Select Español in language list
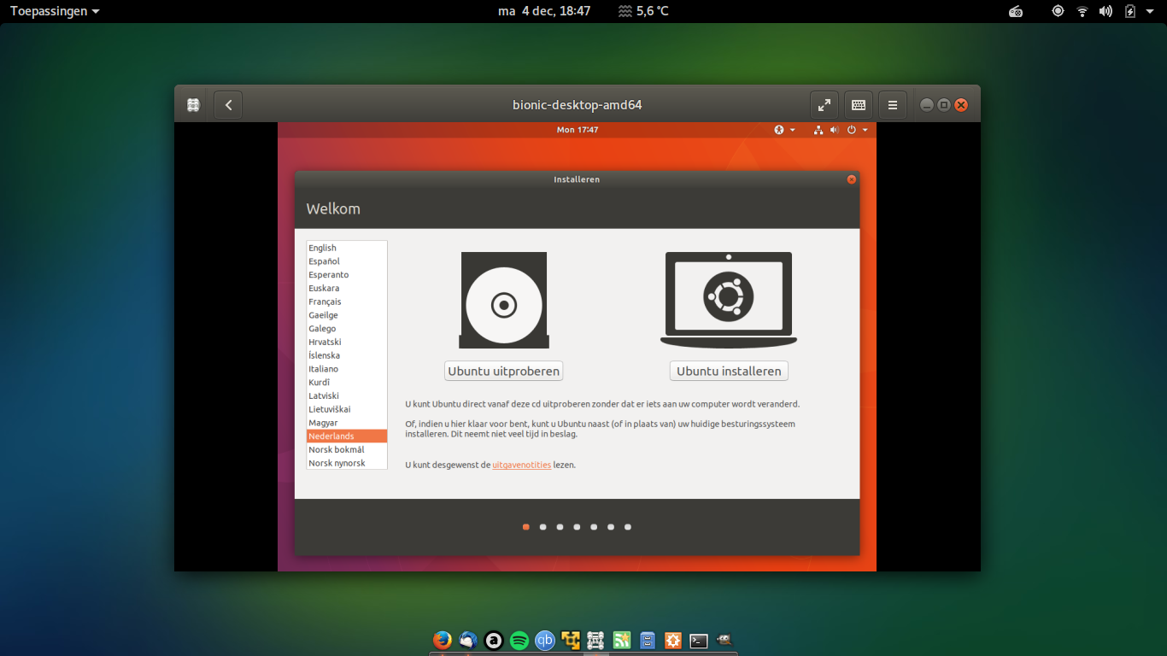 (x=347, y=261)
